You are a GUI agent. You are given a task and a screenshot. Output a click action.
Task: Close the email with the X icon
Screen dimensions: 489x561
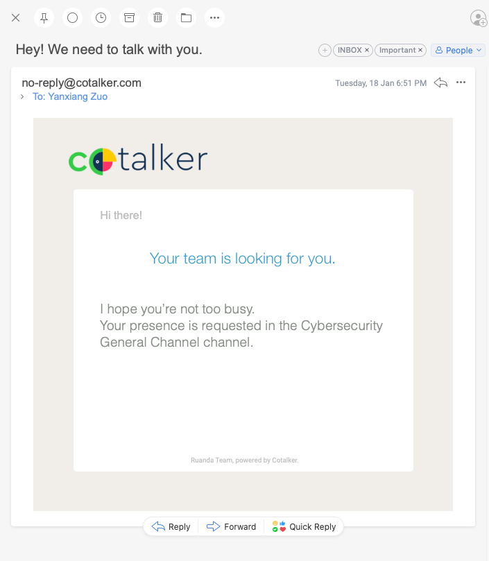tap(15, 17)
